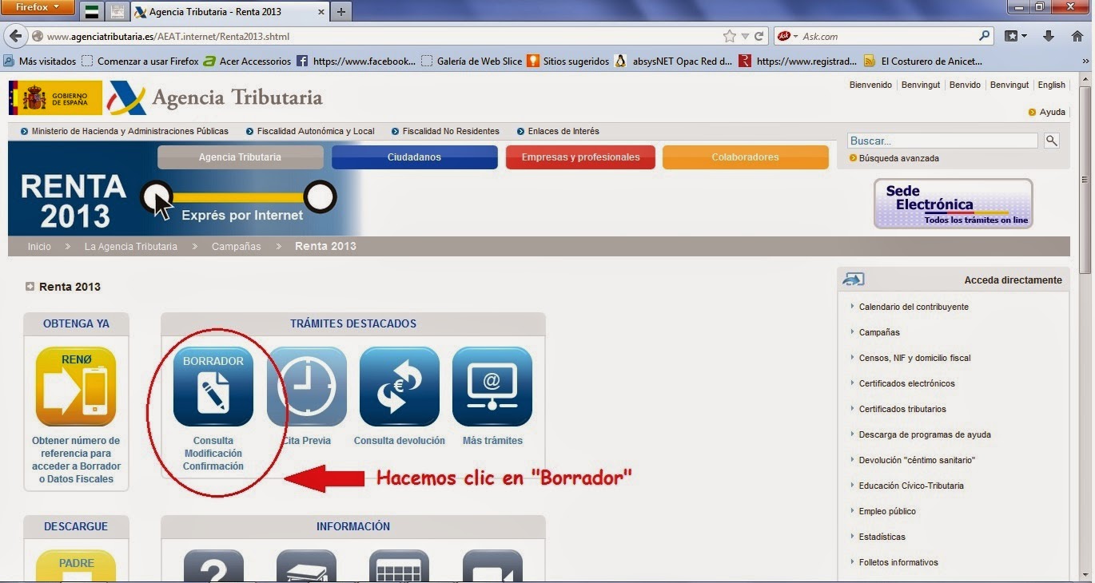This screenshot has width=1095, height=583.
Task: Open Certificados tributarios link
Action: [902, 409]
